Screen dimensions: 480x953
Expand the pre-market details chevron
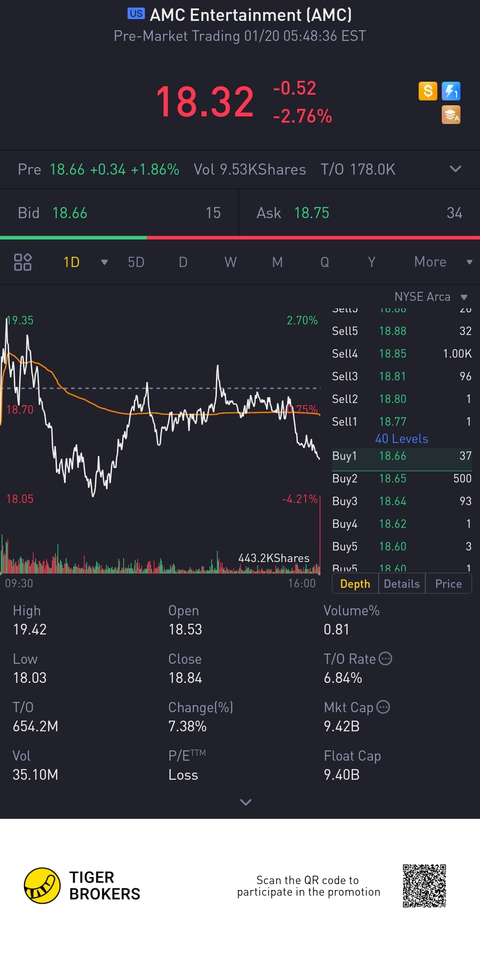coord(455,169)
